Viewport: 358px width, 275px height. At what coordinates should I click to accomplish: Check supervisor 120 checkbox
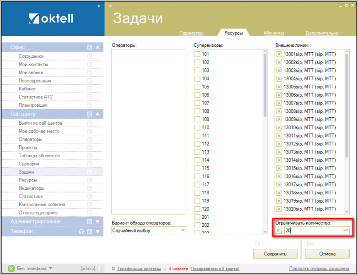pos(197,209)
